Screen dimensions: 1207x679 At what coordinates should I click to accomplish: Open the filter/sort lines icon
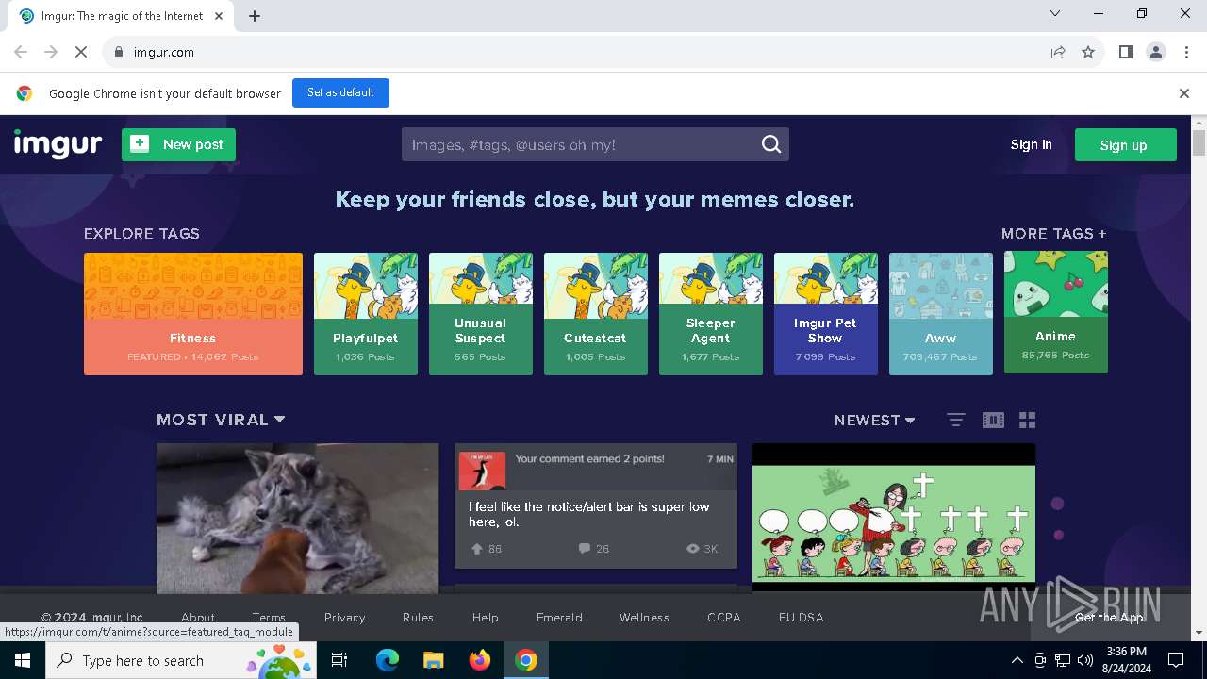click(955, 420)
